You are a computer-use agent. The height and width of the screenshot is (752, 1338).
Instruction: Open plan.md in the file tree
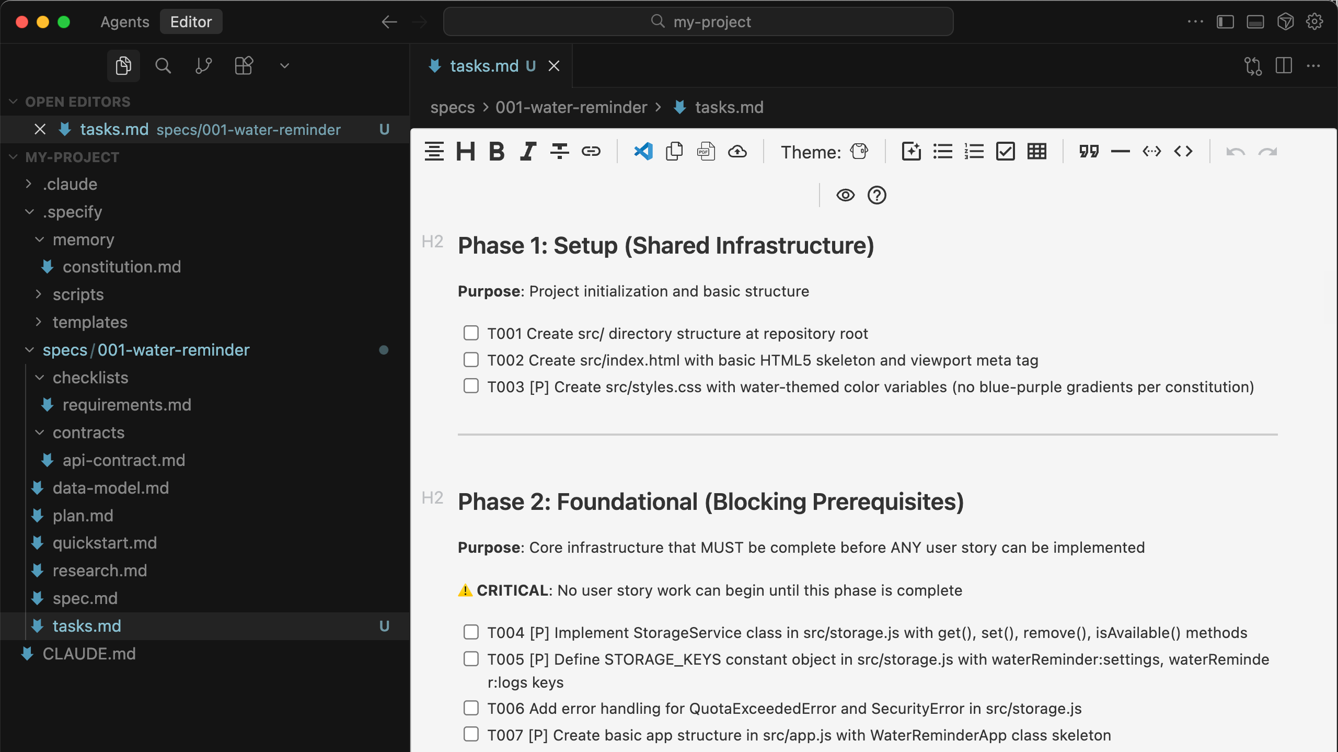click(83, 516)
